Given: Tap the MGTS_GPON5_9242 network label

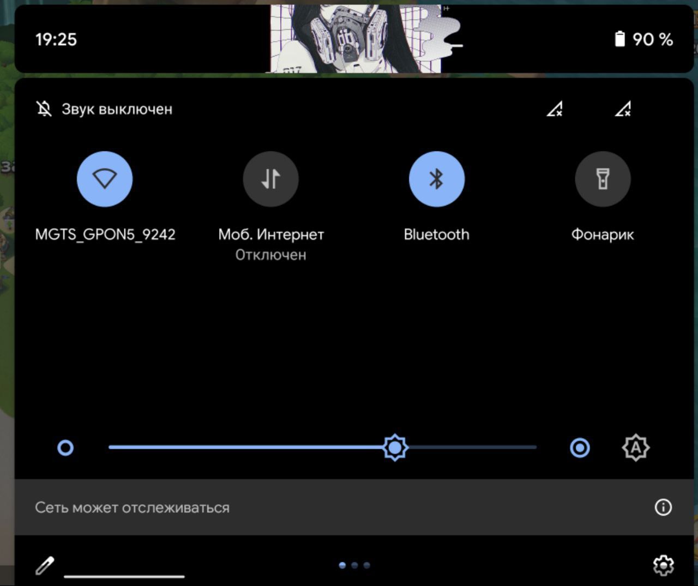Looking at the screenshot, I should point(105,234).
